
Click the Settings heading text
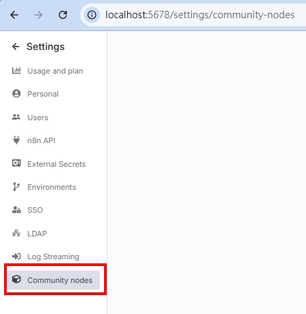coord(45,47)
